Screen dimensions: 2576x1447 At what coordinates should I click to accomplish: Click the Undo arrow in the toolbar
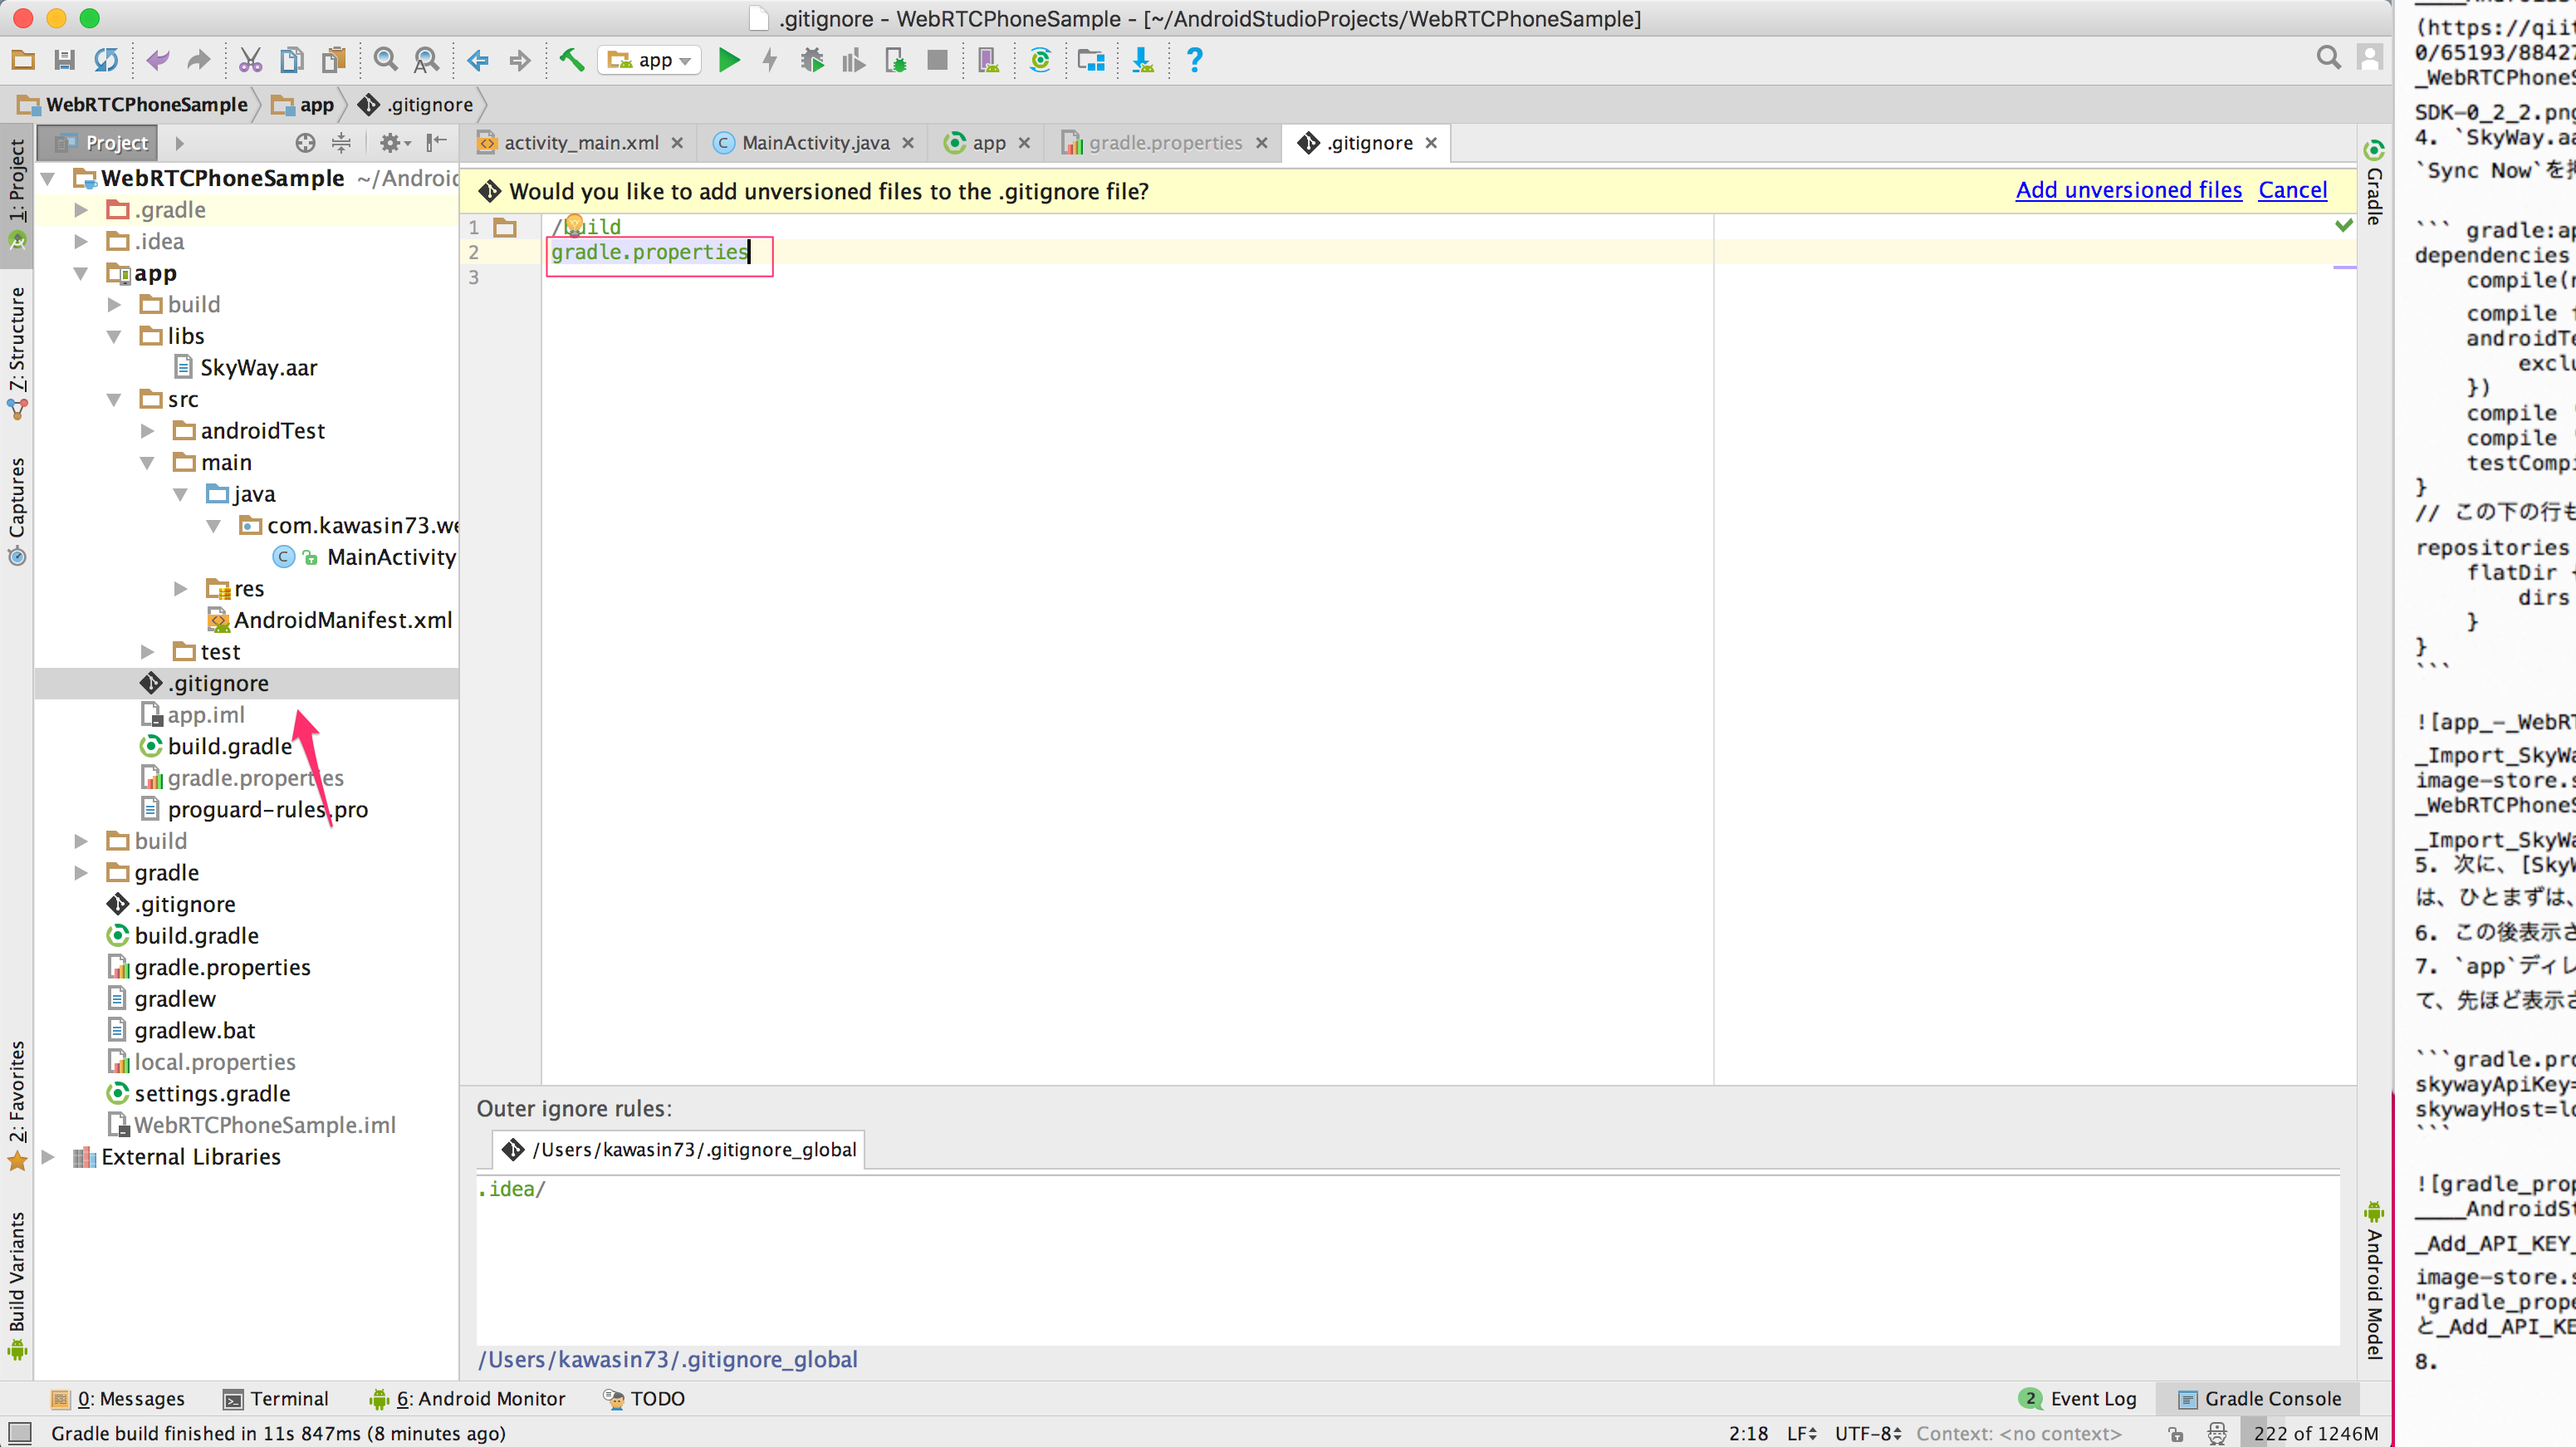(157, 60)
